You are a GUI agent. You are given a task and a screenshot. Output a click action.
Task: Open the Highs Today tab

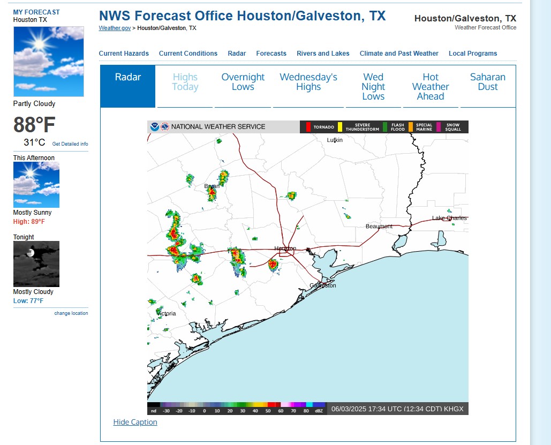185,82
